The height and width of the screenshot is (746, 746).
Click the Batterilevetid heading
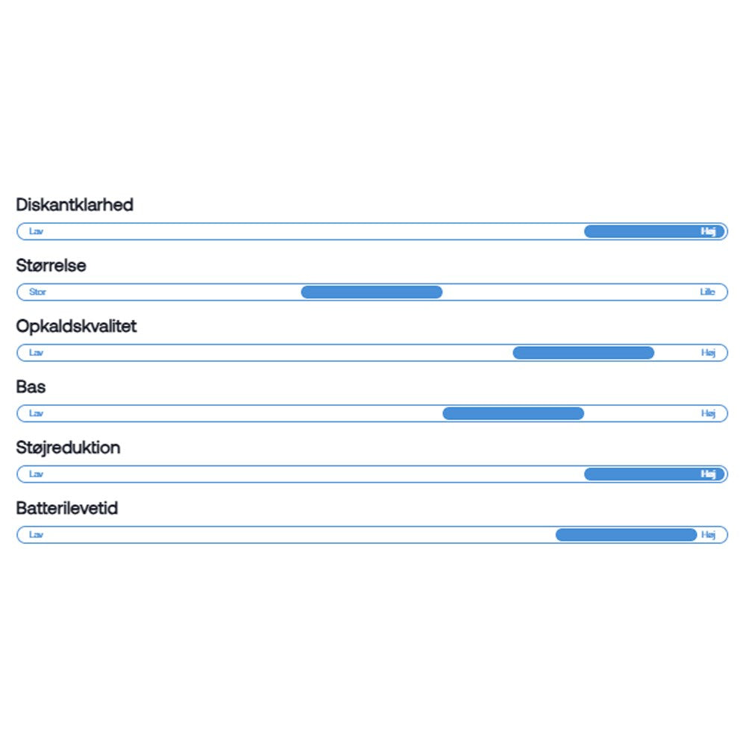67,509
